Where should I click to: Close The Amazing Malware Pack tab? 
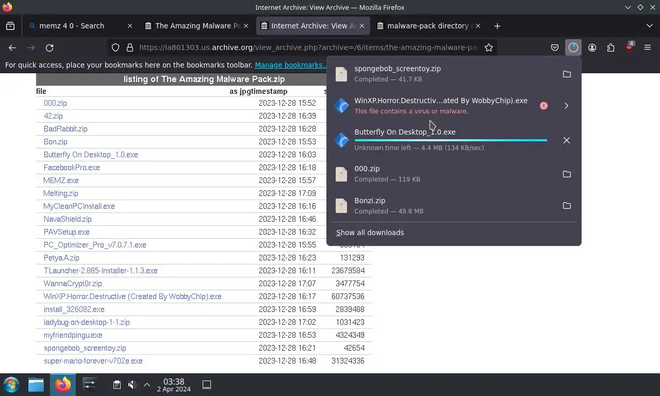pyautogui.click(x=246, y=26)
